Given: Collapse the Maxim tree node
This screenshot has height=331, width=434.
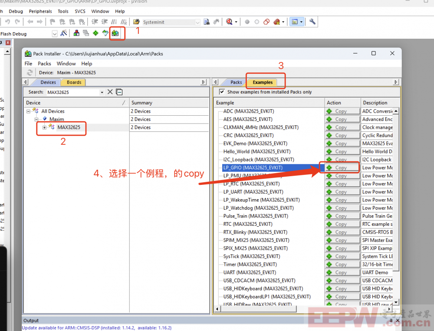Looking at the screenshot, I should (36, 119).
